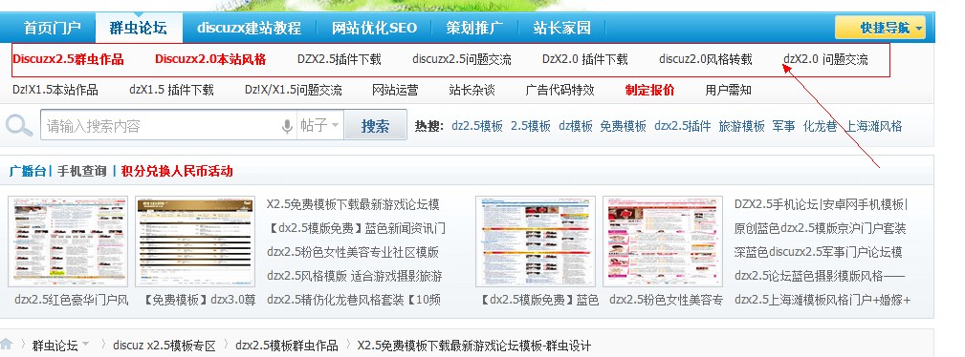The image size is (965, 357).
Task: Open dzx2.5风格模版 适合游戏摄影旅游 article
Action: (355, 276)
